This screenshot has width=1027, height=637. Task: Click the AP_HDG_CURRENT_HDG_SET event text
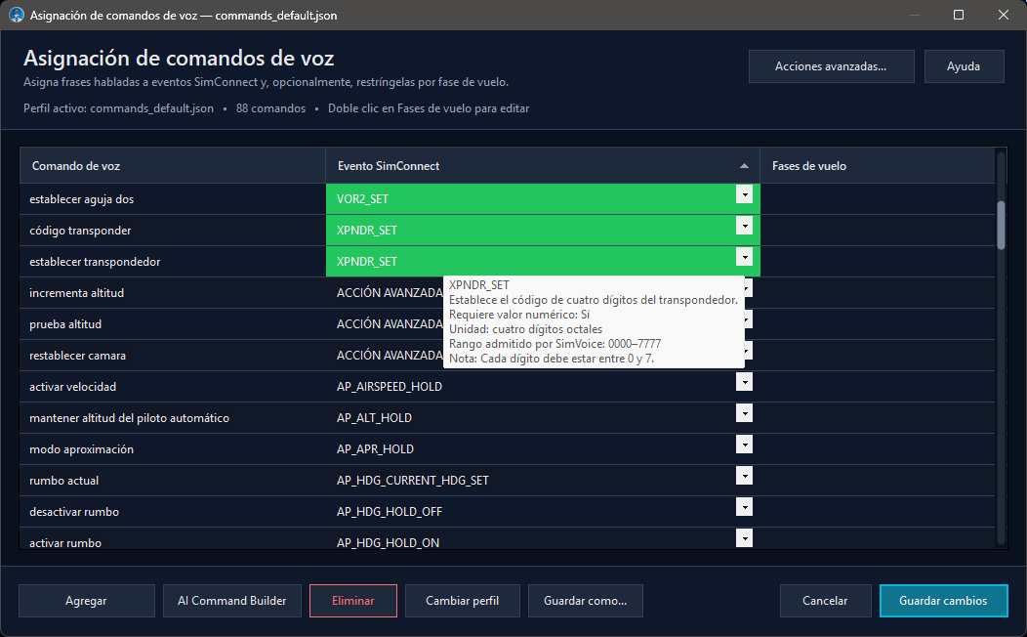point(413,481)
